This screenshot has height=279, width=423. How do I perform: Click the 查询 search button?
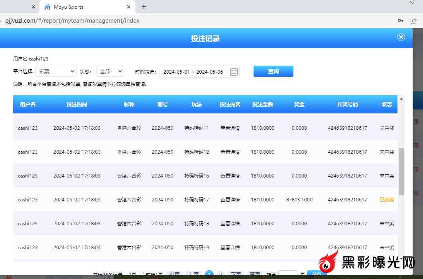point(273,71)
